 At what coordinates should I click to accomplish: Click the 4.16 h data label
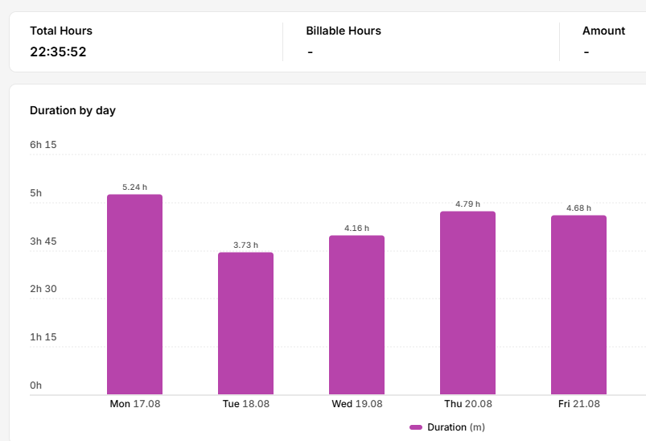coord(356,229)
